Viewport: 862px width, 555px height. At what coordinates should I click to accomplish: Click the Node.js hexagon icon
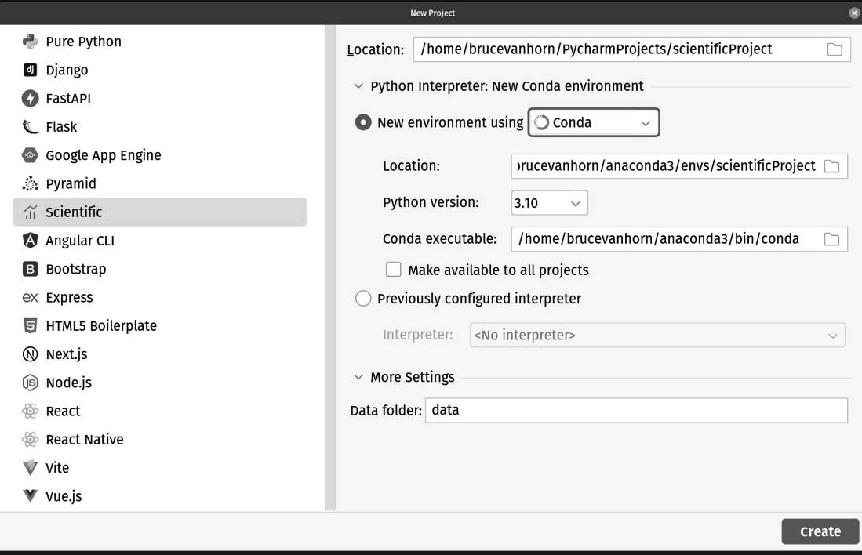coord(31,383)
